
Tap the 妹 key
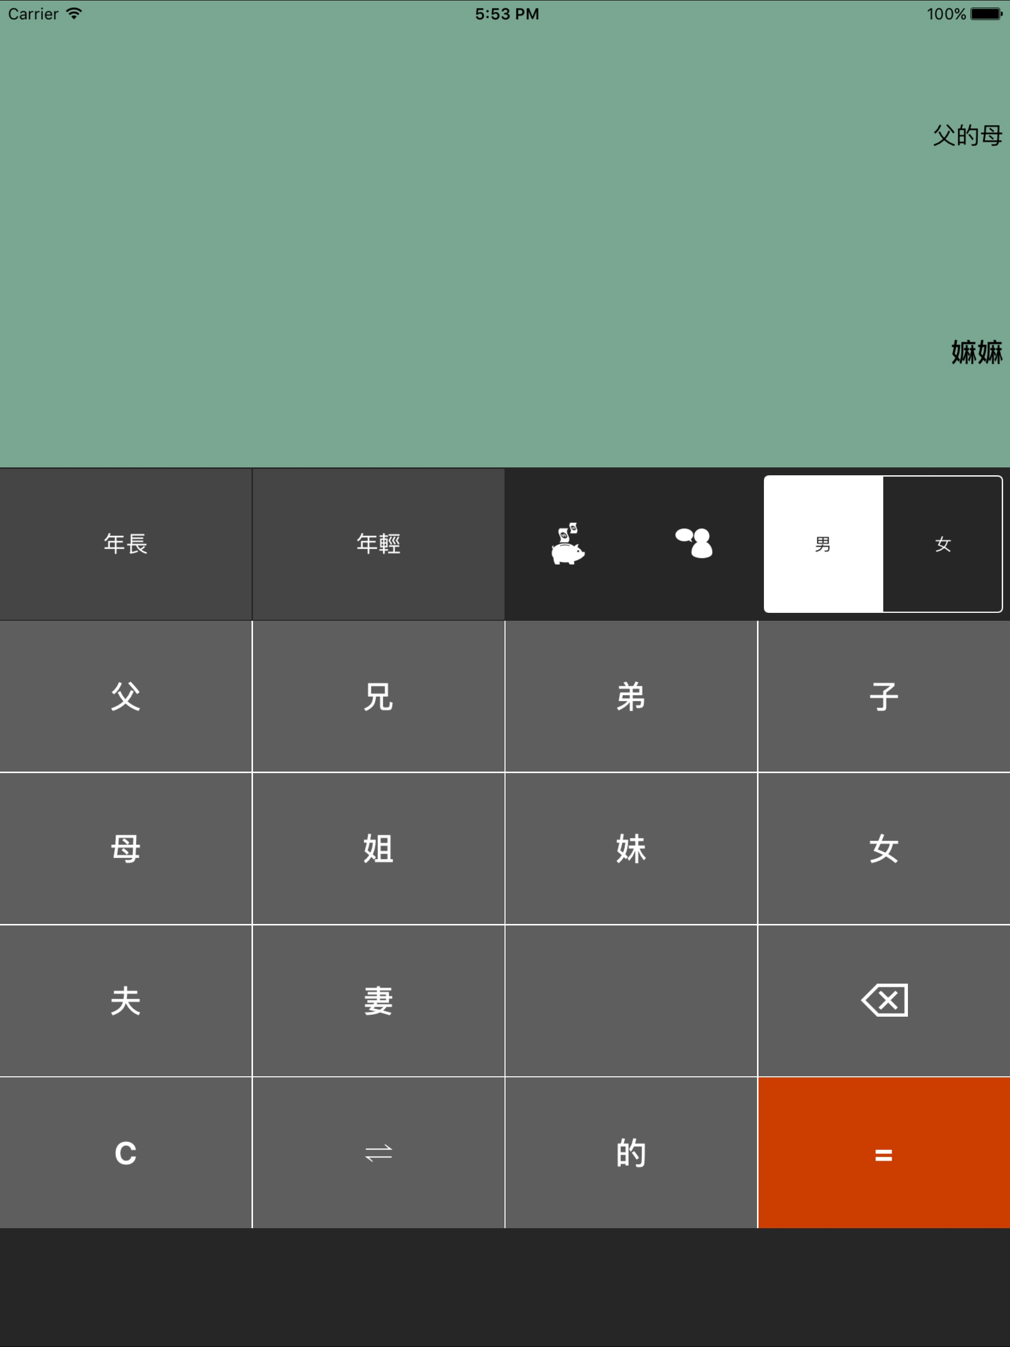coord(631,848)
